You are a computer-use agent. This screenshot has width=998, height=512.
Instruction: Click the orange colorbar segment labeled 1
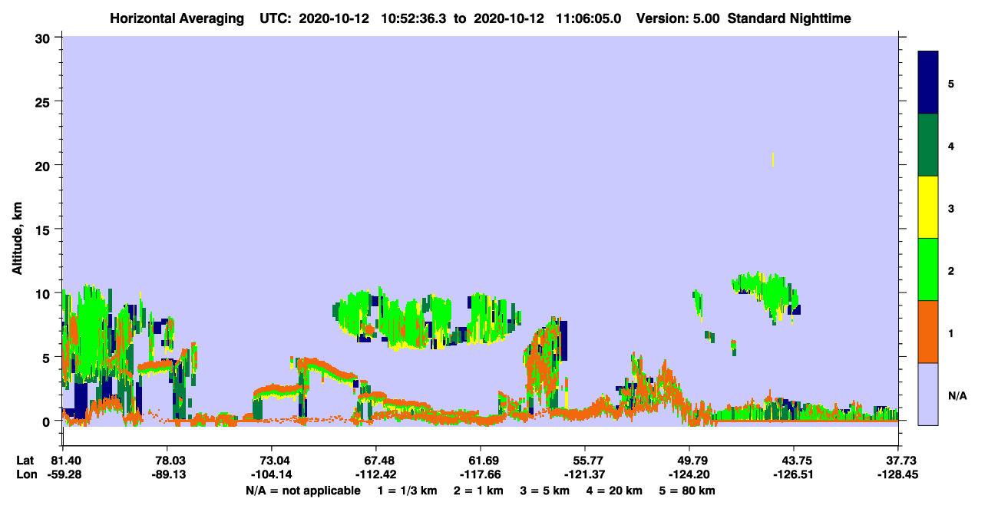point(928,332)
